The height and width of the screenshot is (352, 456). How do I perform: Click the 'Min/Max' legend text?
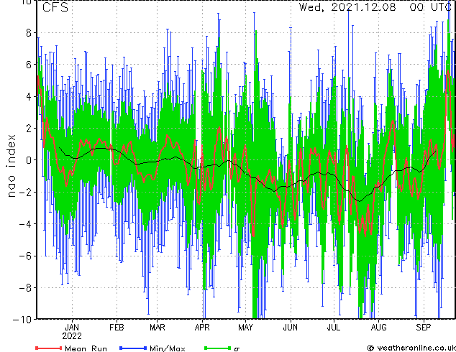tap(167, 348)
